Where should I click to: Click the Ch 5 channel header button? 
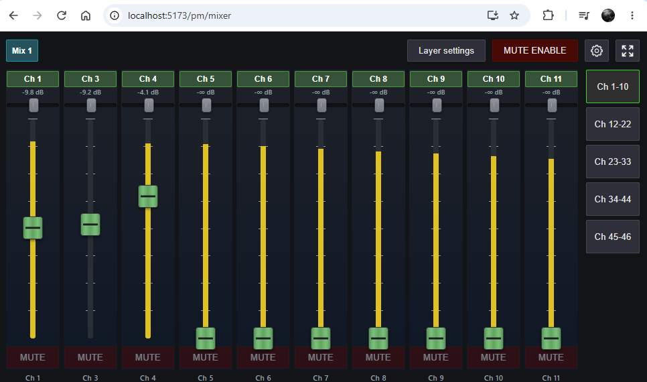pos(206,79)
